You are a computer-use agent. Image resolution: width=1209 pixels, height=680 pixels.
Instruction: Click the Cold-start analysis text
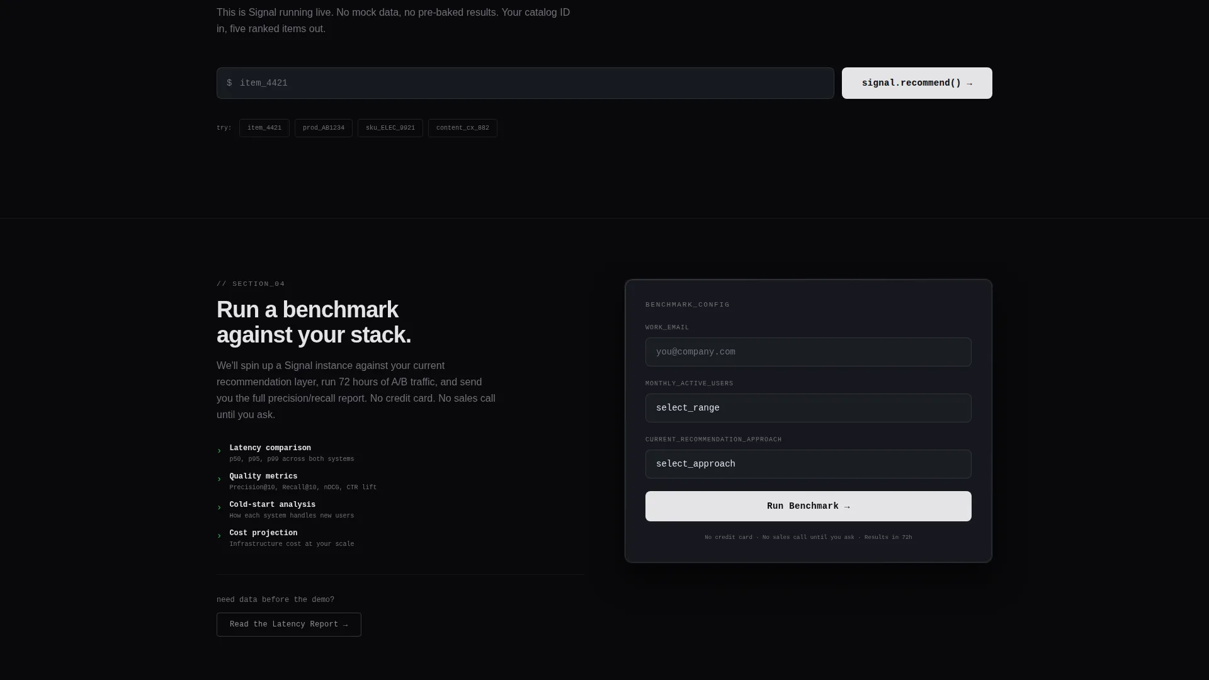coord(273,505)
